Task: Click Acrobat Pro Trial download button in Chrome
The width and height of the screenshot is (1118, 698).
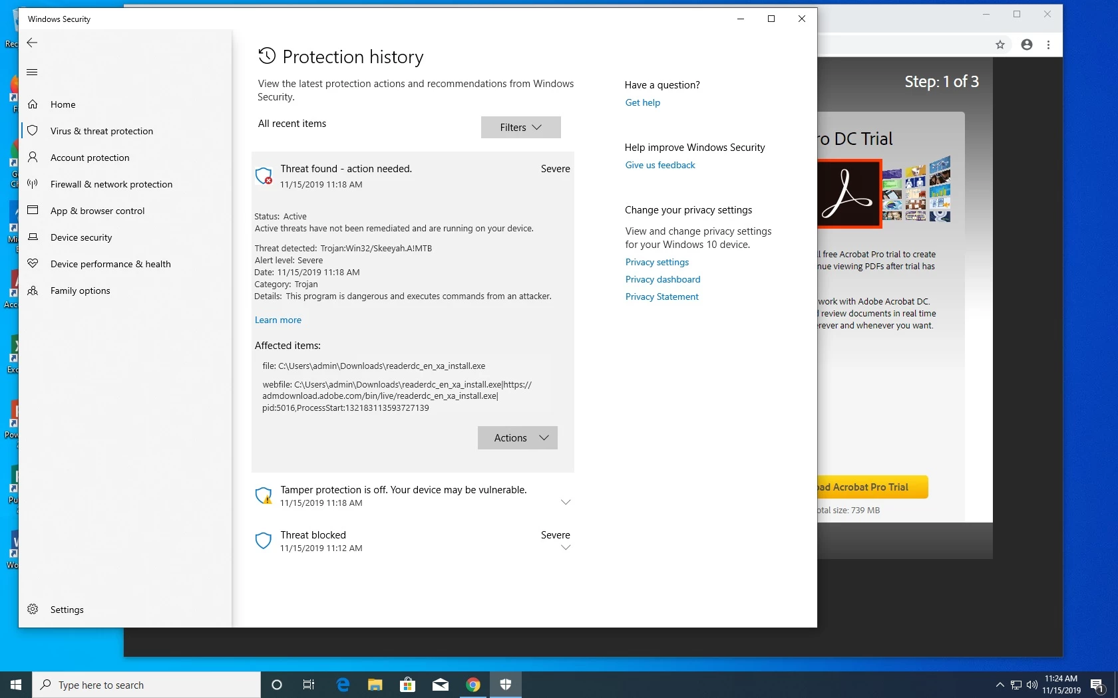Action: click(872, 487)
